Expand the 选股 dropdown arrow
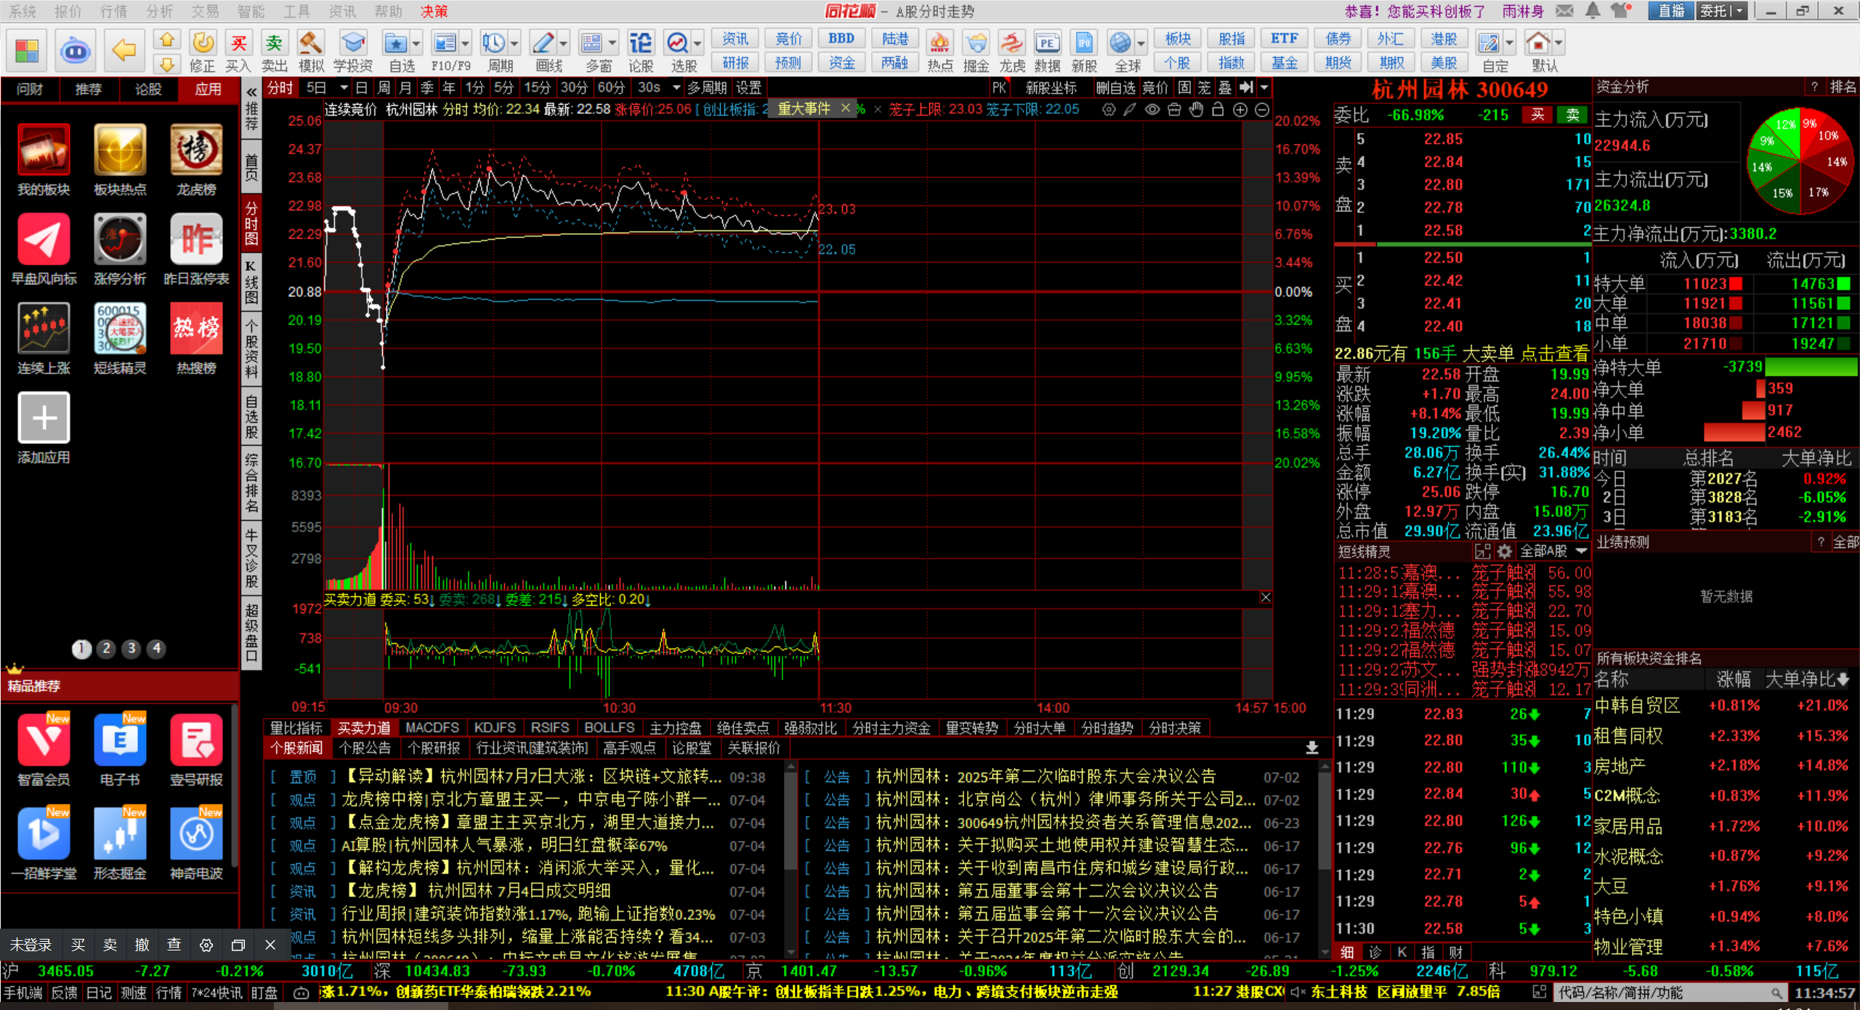Viewport: 1860px width, 1010px height. pyautogui.click(x=697, y=44)
